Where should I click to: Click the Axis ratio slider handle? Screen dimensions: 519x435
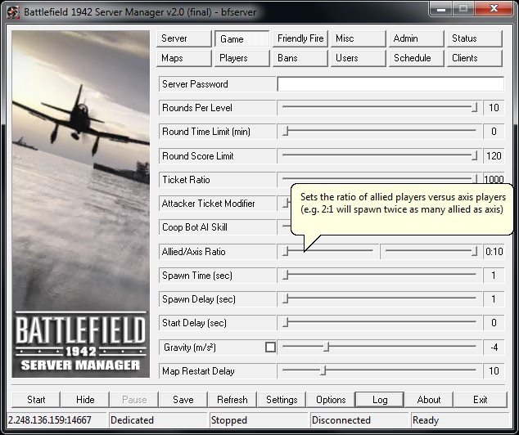tap(474, 251)
